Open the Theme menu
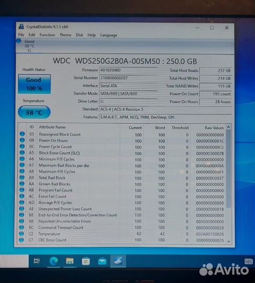Image resolution: width=255 pixels, height=283 pixels. click(66, 35)
